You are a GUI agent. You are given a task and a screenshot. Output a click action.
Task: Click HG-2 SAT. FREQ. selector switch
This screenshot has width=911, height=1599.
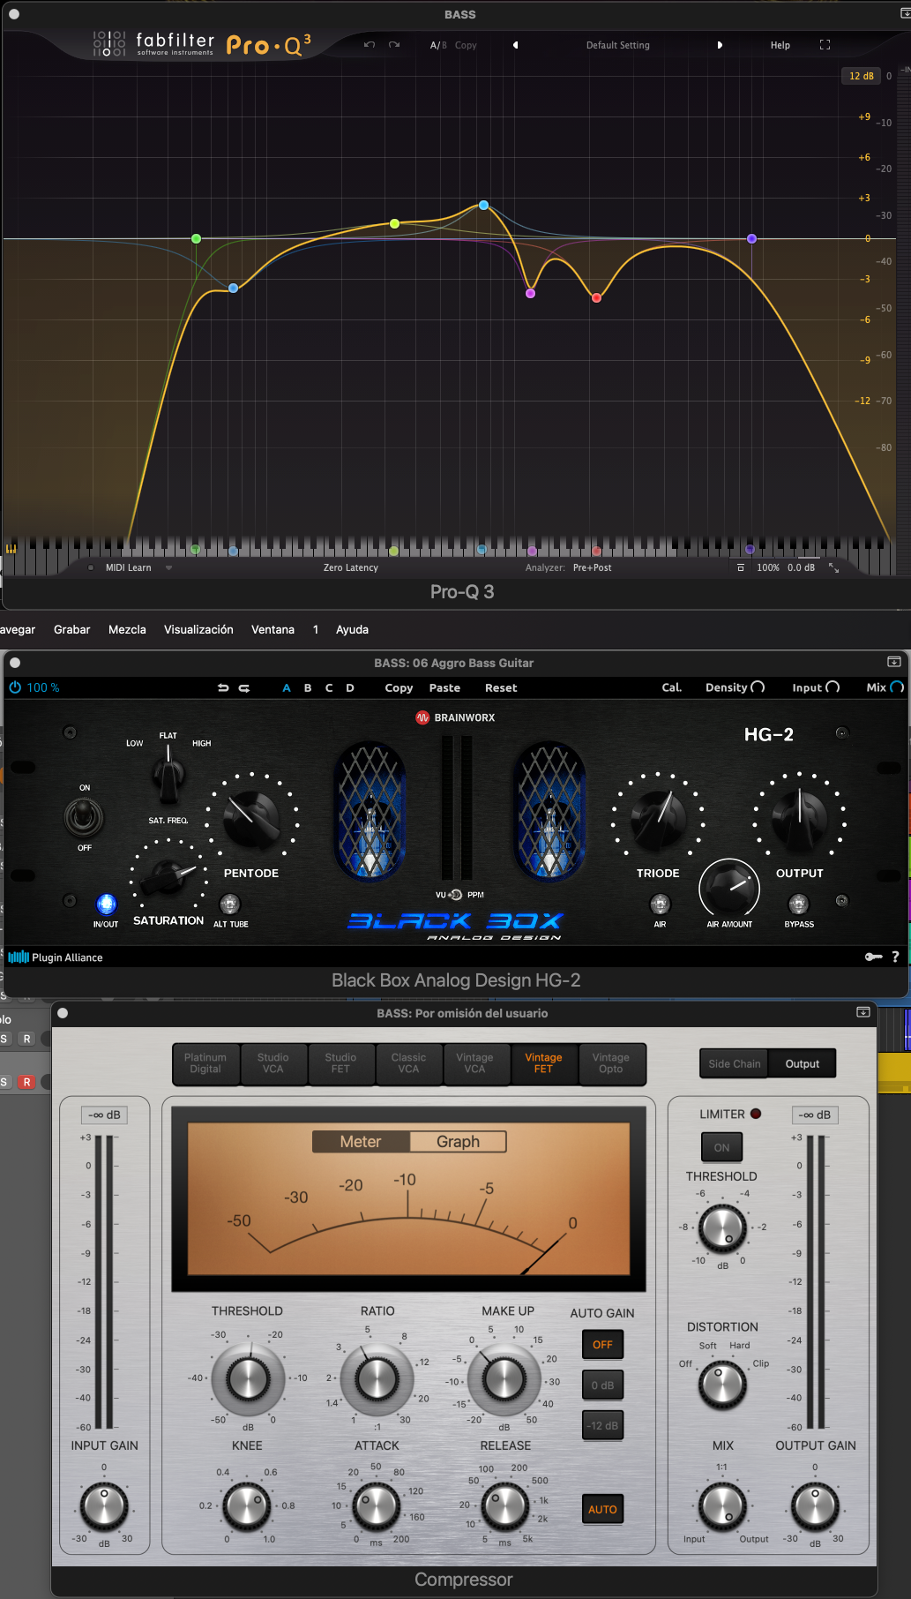tap(168, 774)
